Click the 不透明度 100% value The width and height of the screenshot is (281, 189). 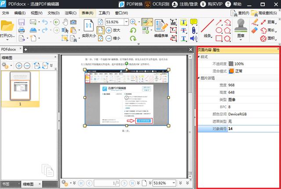coord(239,64)
